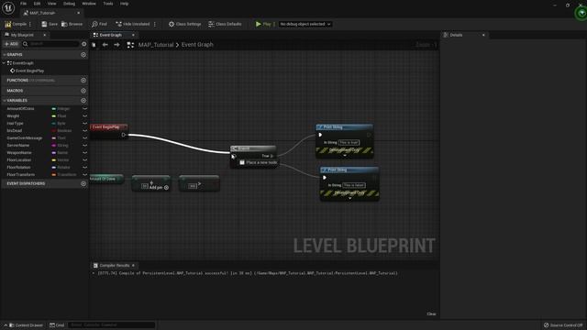Open the View menu
The image size is (587, 330).
click(x=51, y=4)
